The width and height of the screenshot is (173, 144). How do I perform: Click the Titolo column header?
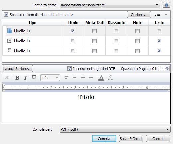coord(73,23)
